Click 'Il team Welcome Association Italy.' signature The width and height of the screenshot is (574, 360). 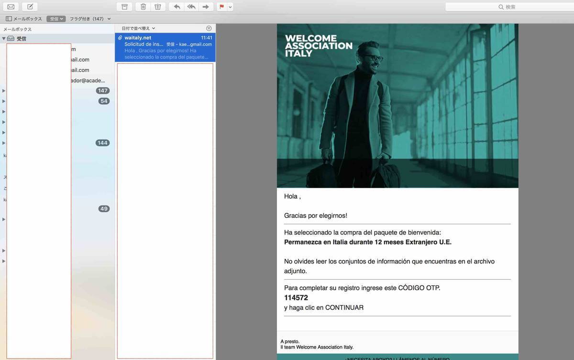pyautogui.click(x=317, y=347)
